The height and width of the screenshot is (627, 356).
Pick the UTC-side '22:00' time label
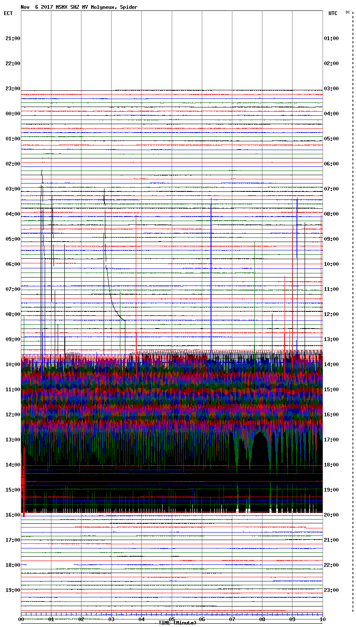pos(331,565)
